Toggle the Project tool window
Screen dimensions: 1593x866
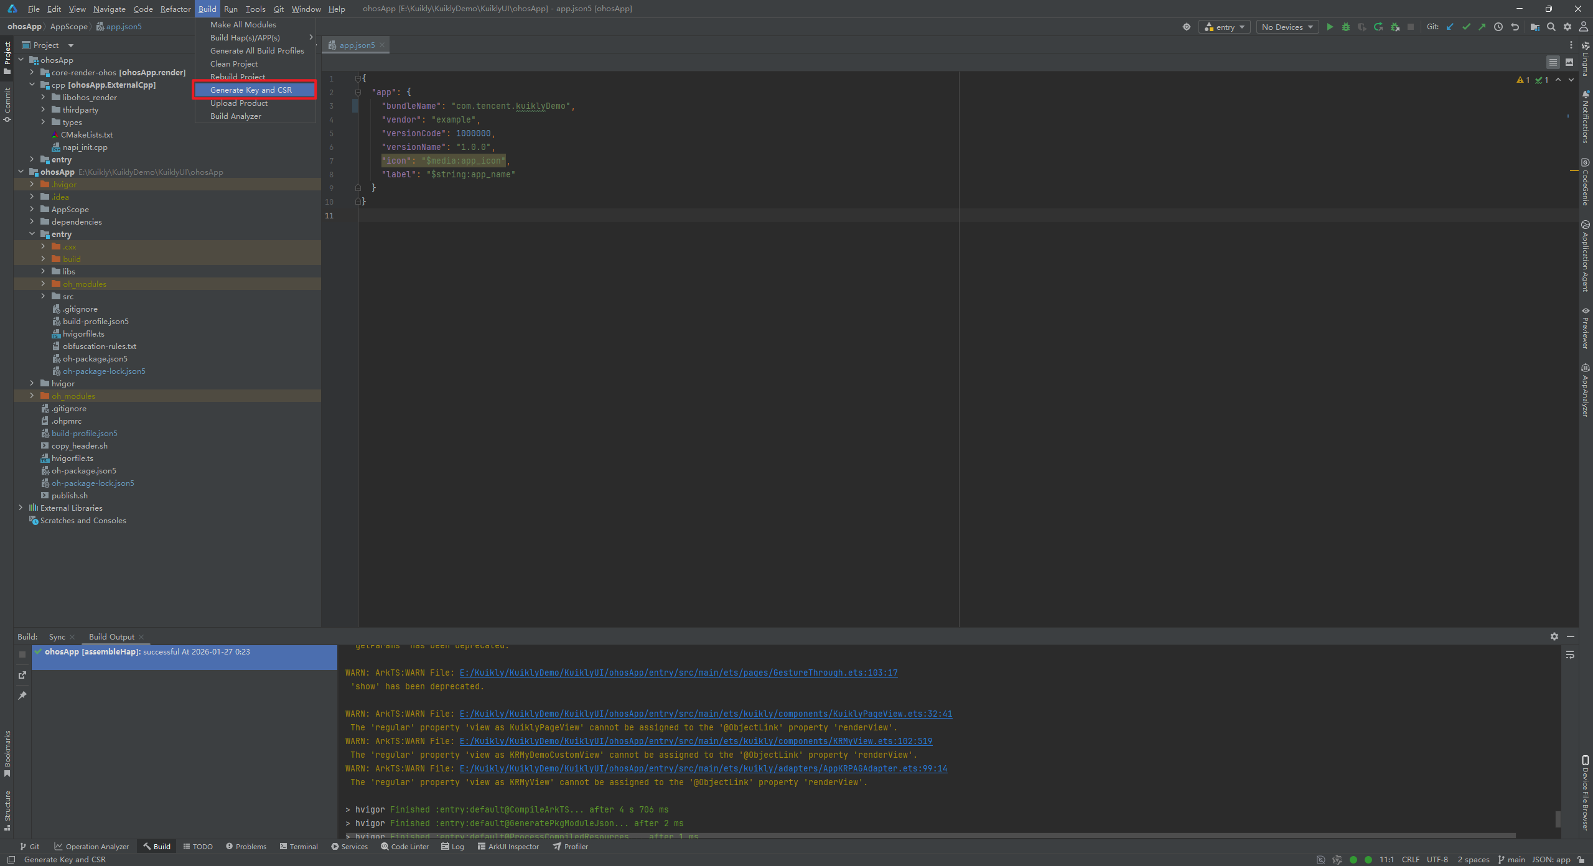click(7, 57)
